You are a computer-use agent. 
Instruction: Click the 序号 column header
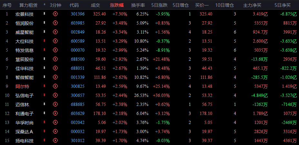(7, 5)
